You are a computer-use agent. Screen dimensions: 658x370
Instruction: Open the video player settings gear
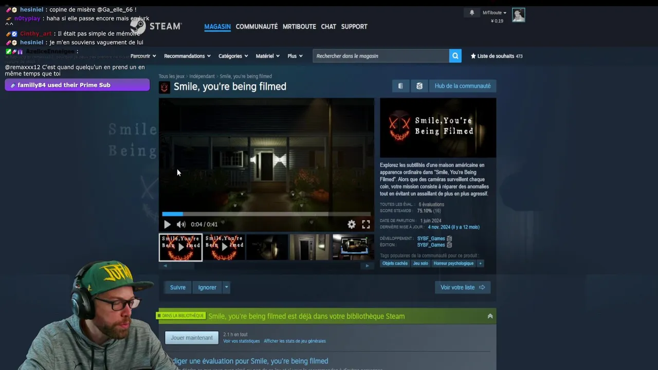click(352, 224)
